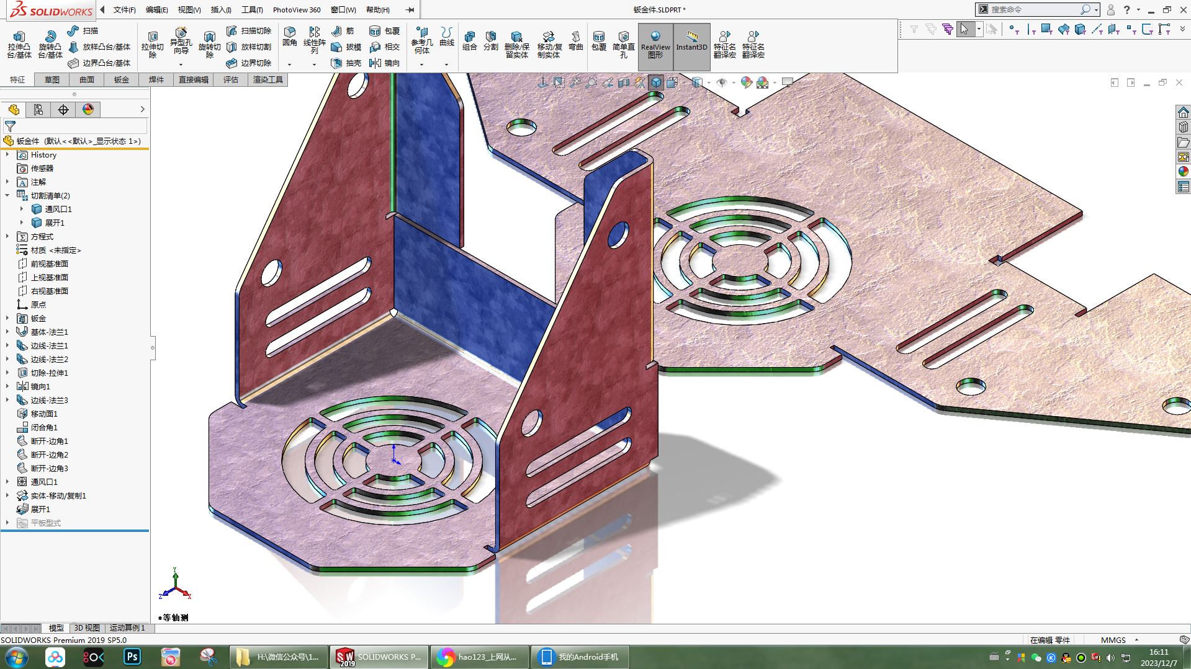Switch to the 钣金 sheet metal tab
The width and height of the screenshot is (1191, 669).
[122, 79]
